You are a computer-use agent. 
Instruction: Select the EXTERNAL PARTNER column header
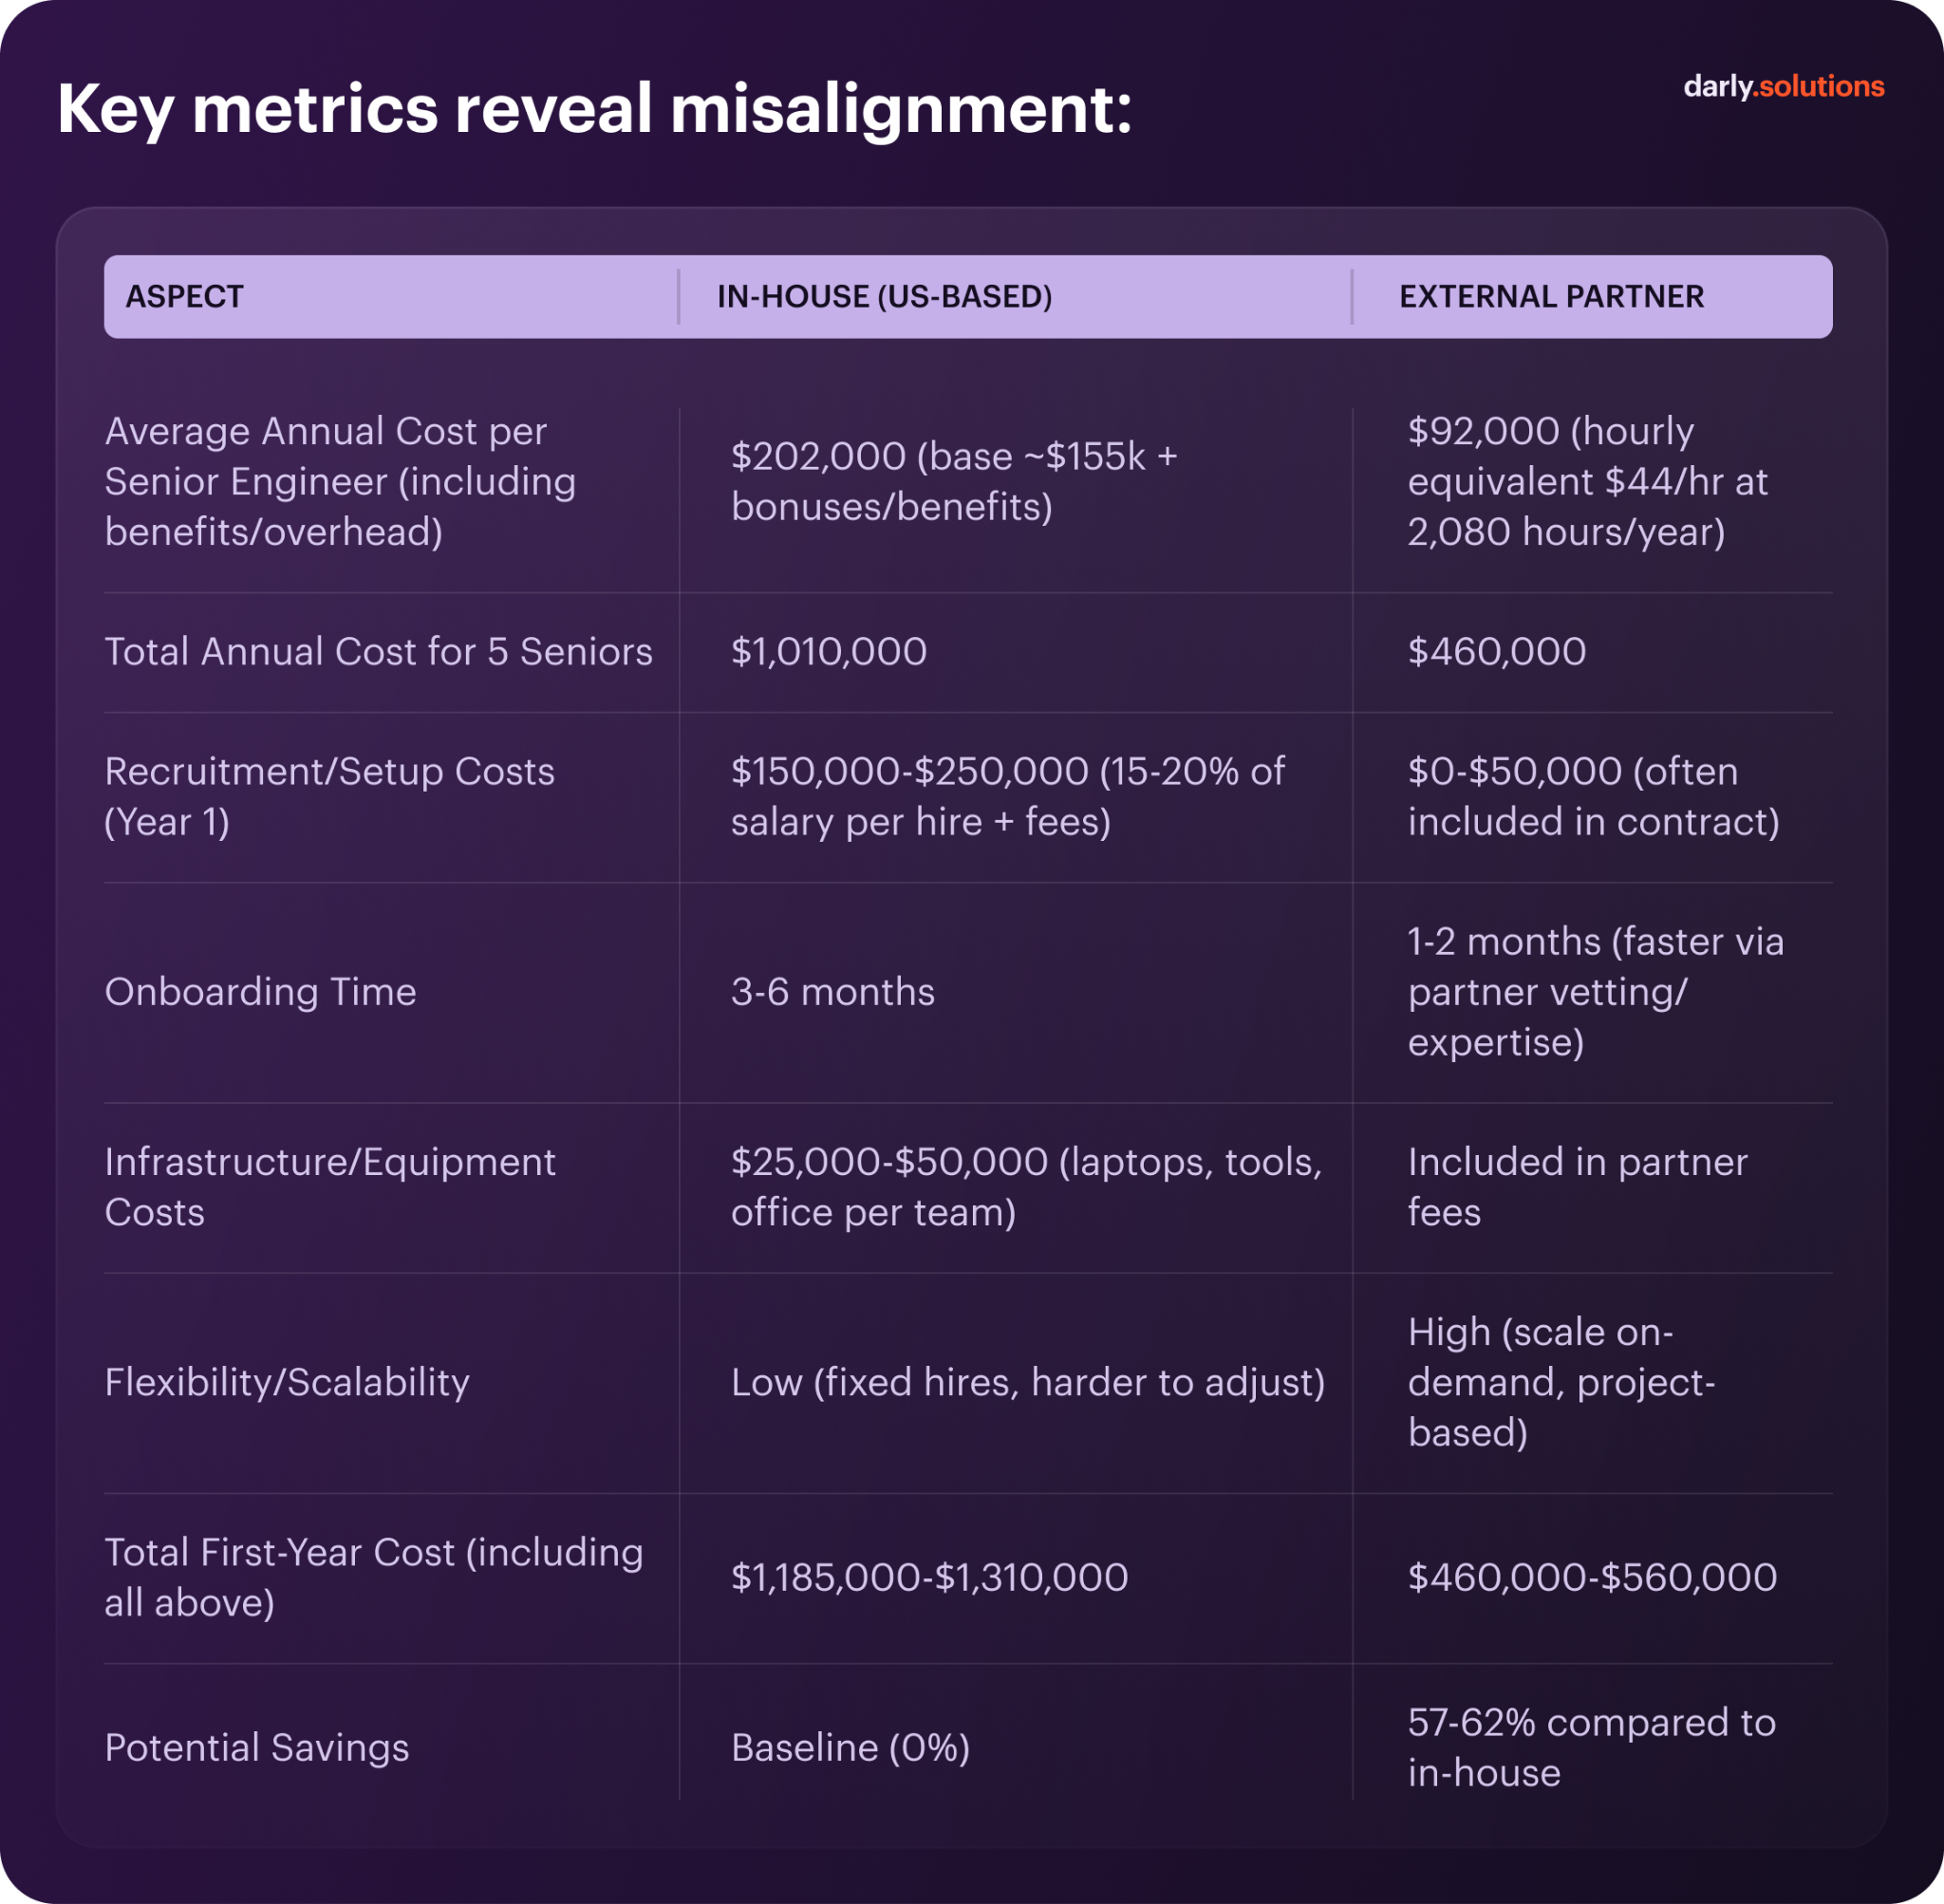pyautogui.click(x=1551, y=297)
